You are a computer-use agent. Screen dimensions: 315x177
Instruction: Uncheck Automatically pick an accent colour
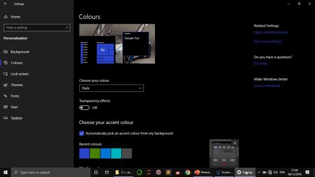pyautogui.click(x=82, y=133)
